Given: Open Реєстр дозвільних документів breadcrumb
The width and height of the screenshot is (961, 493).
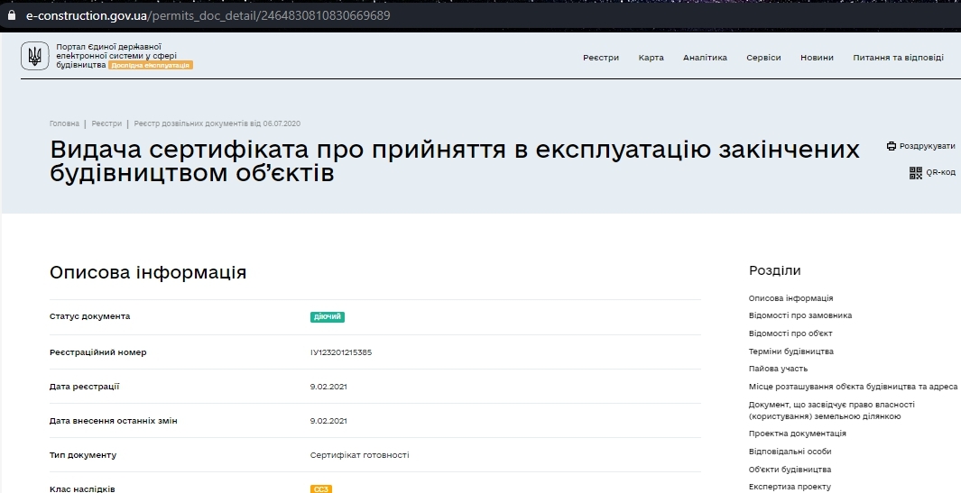Looking at the screenshot, I should coord(217,123).
